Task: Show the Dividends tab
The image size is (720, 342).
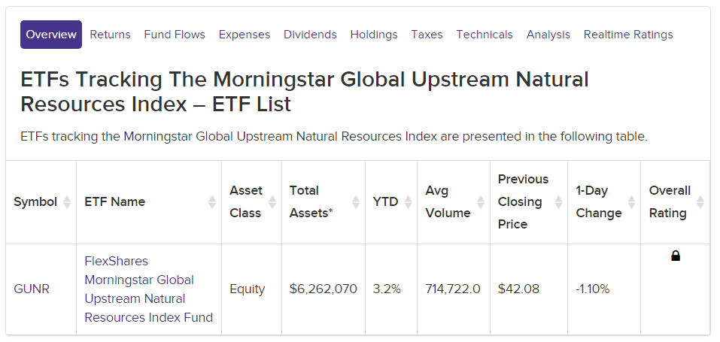Action: coord(311,35)
